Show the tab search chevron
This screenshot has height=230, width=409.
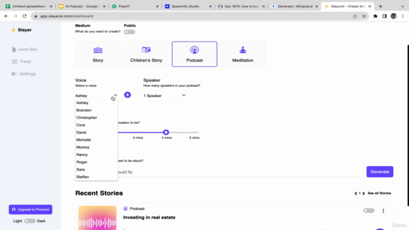pos(403,6)
